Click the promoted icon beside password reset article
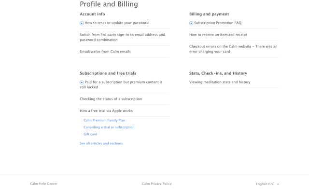 (x=82, y=23)
